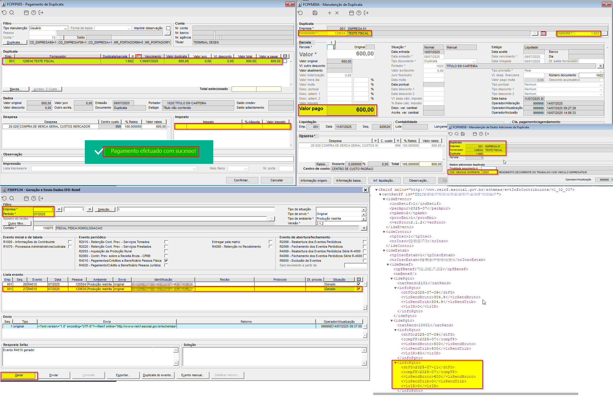The image size is (613, 399).
Task: Check the R2098 Reabertura dos Eventos Periódicos box
Action: point(364,242)
